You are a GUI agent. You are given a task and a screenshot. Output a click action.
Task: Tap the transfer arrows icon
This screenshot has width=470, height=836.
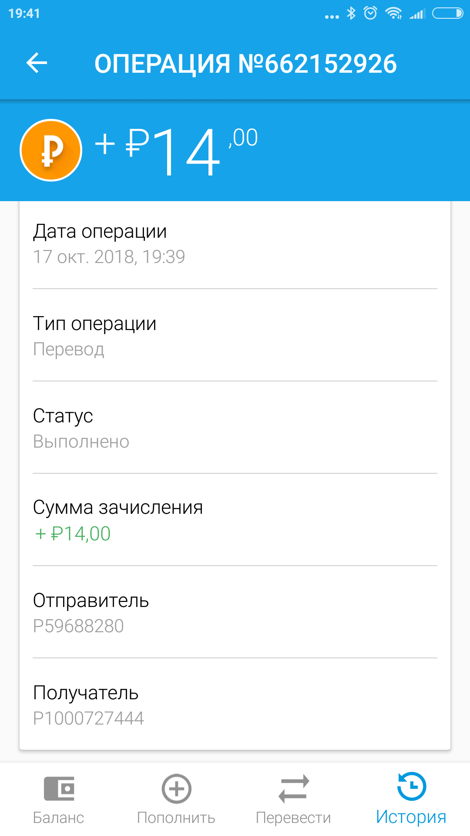click(x=294, y=789)
